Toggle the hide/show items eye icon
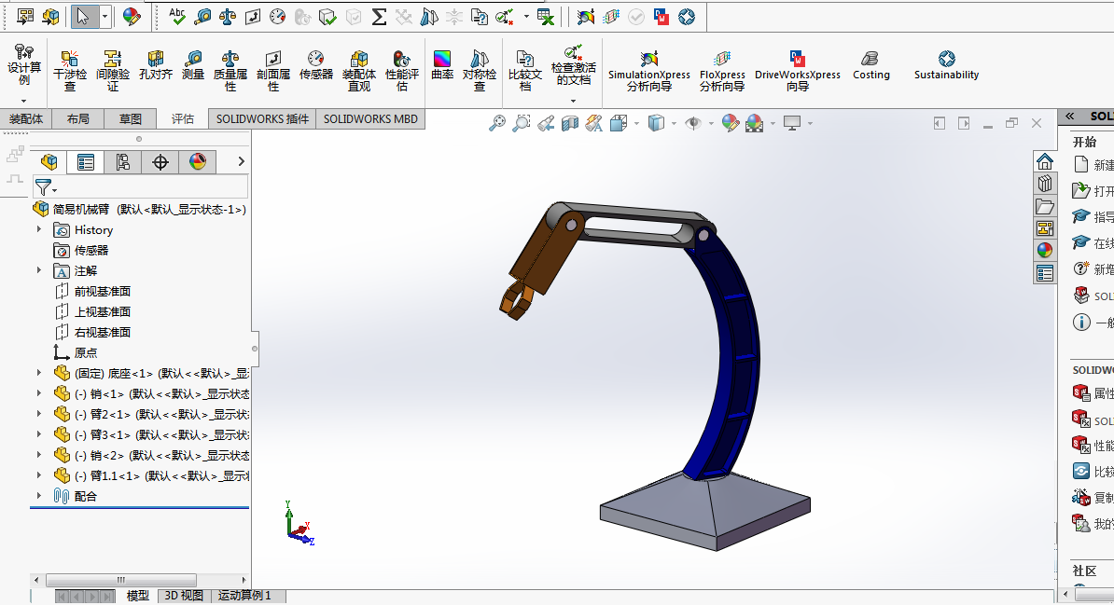This screenshot has height=605, width=1114. (x=692, y=123)
